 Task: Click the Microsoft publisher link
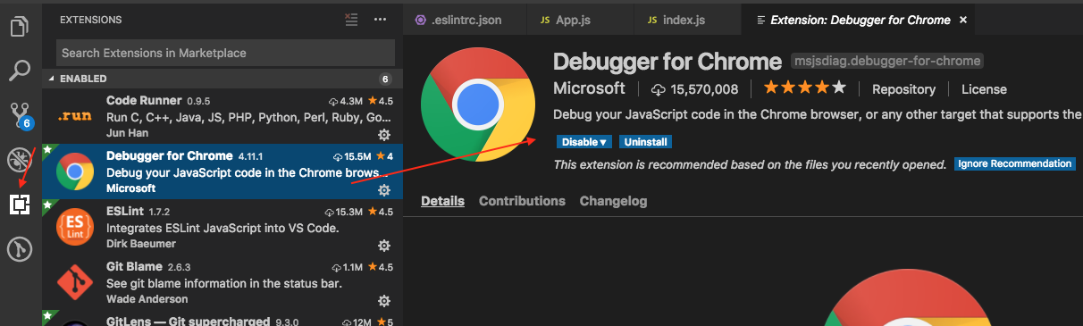click(589, 88)
